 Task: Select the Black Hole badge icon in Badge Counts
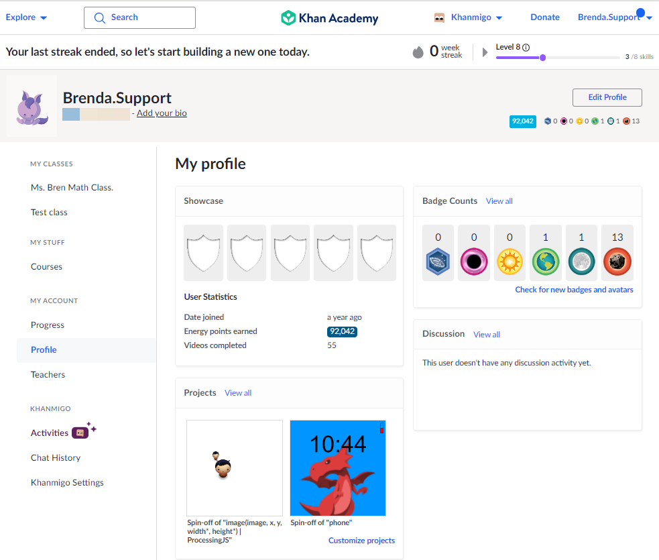474,262
